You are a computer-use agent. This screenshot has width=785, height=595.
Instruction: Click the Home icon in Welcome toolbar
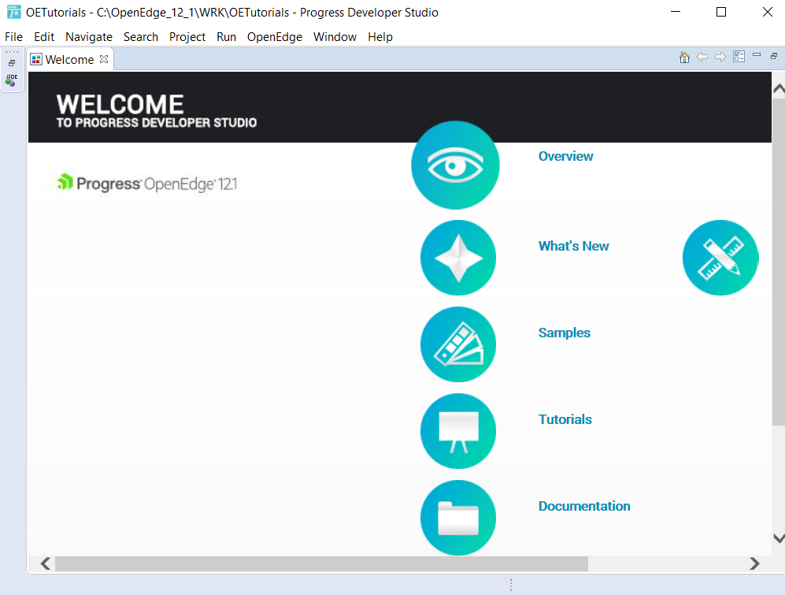[x=684, y=58]
